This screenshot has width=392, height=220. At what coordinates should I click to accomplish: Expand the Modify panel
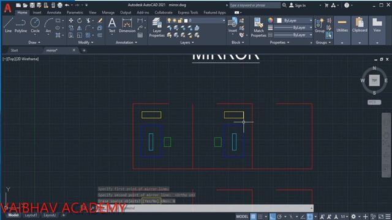[x=86, y=42]
